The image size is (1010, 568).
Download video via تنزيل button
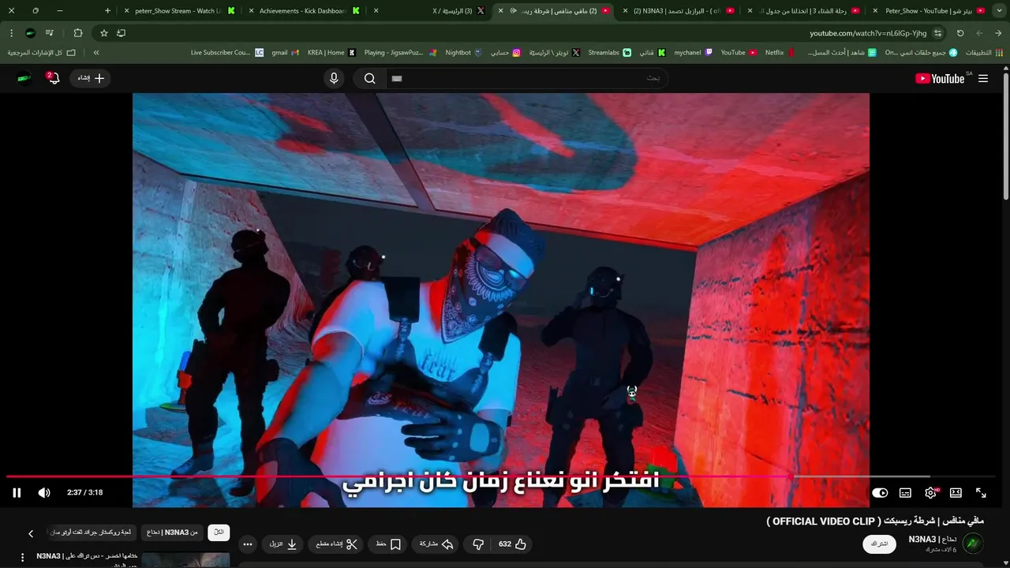tap(283, 544)
